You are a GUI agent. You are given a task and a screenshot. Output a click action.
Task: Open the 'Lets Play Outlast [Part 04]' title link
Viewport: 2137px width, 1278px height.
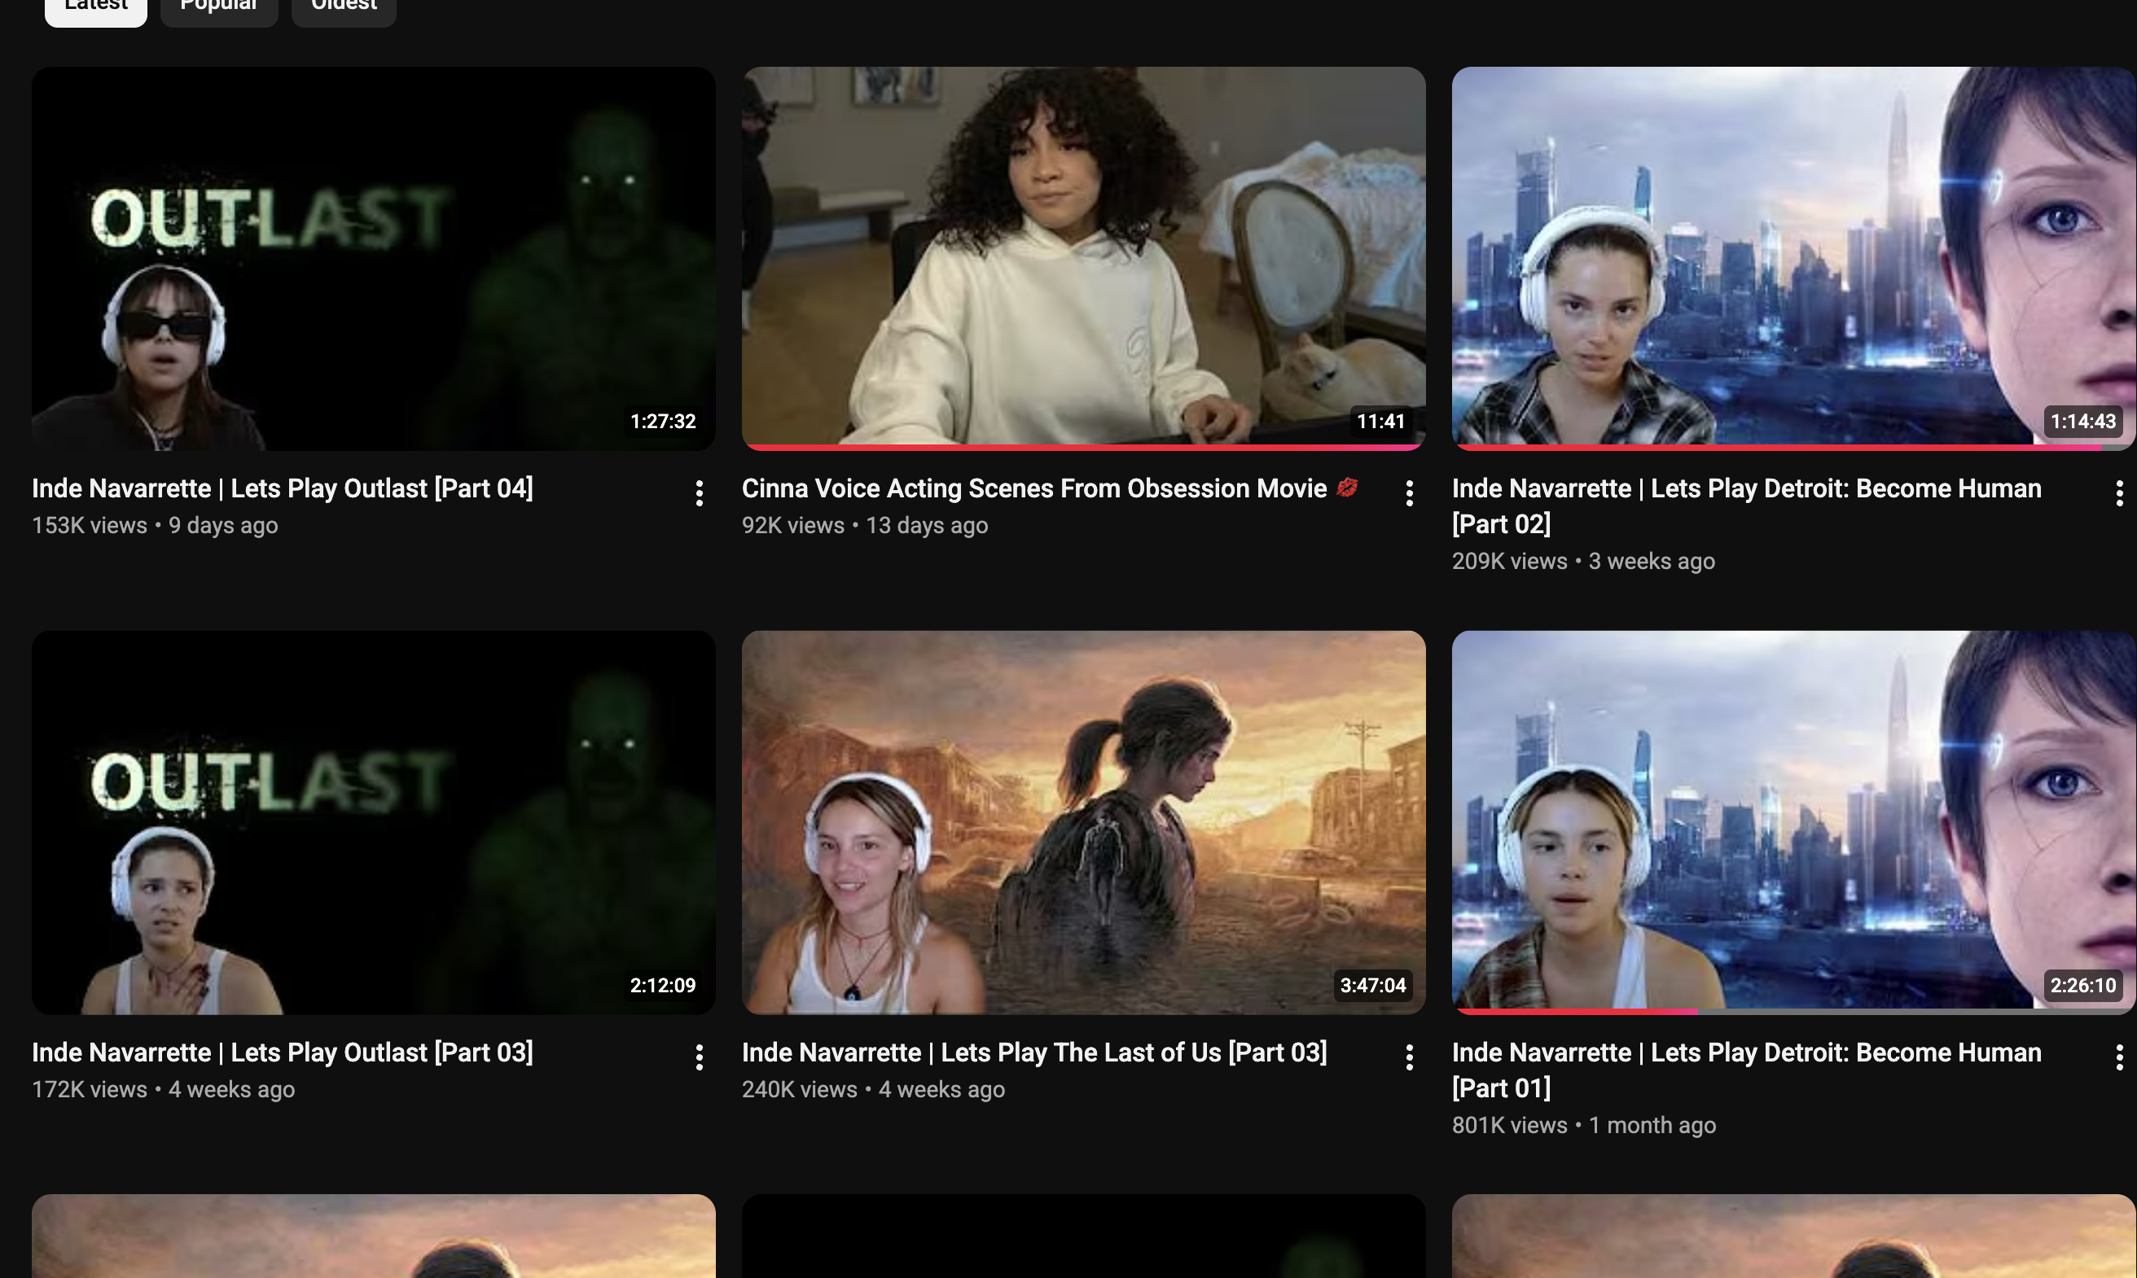[x=283, y=488]
